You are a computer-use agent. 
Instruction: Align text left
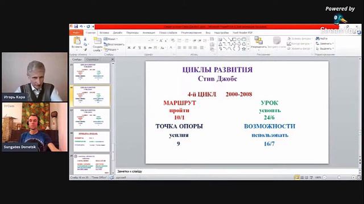click(x=180, y=48)
